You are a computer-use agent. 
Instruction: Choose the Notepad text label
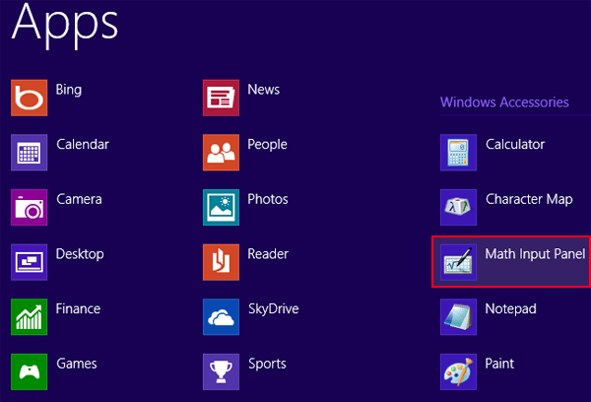510,309
